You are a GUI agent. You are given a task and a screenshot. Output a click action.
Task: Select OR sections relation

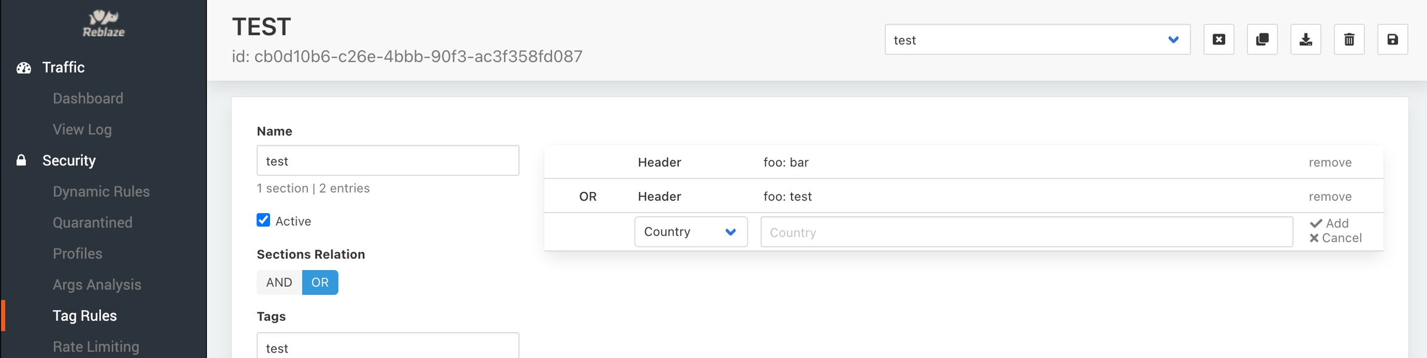click(320, 282)
